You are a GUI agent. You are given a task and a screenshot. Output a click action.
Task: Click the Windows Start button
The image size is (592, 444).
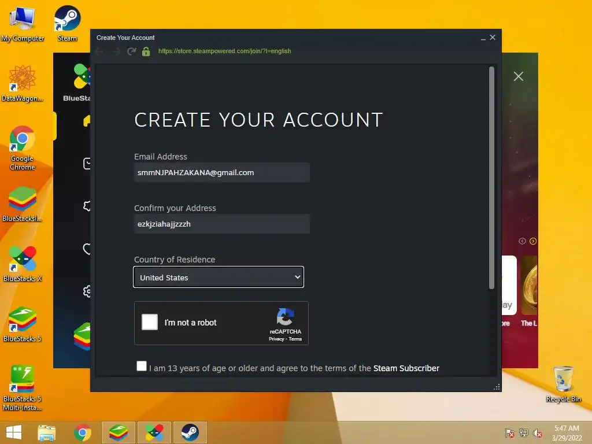coord(14,432)
